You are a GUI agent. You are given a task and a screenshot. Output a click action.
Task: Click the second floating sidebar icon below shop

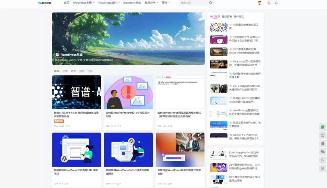[323, 135]
